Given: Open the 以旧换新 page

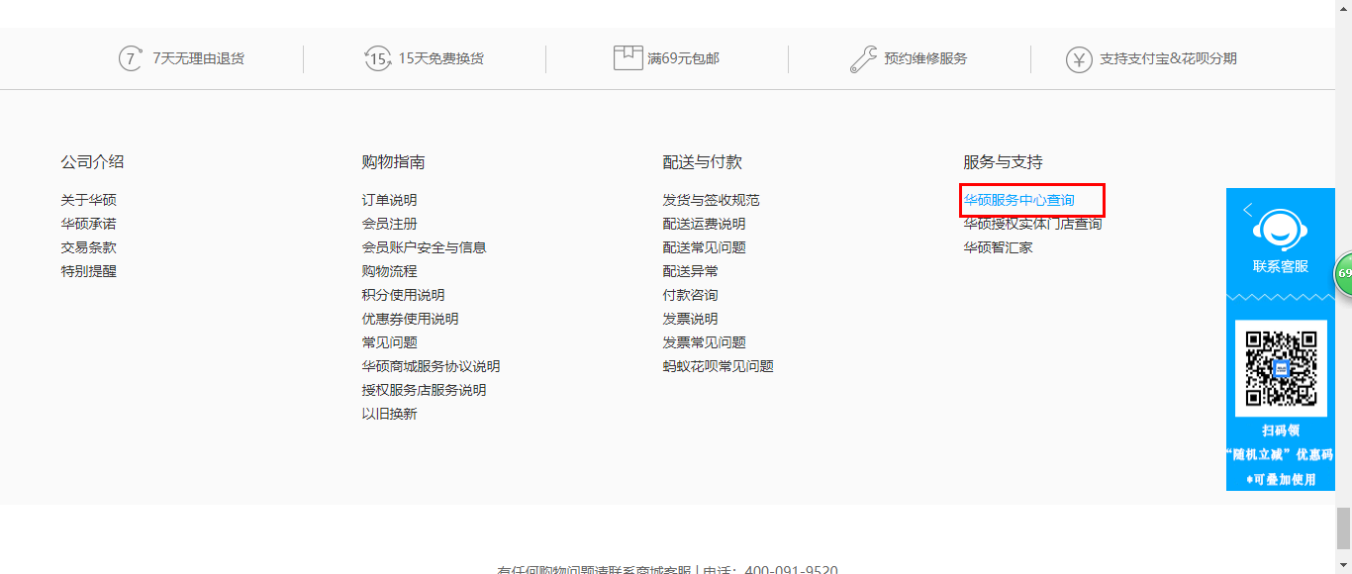Looking at the screenshot, I should pos(388,414).
